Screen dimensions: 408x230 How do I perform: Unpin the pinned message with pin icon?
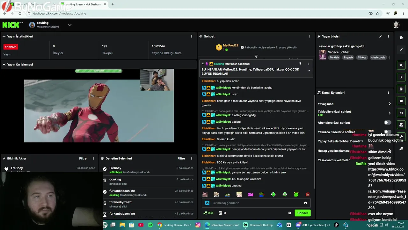[300, 64]
